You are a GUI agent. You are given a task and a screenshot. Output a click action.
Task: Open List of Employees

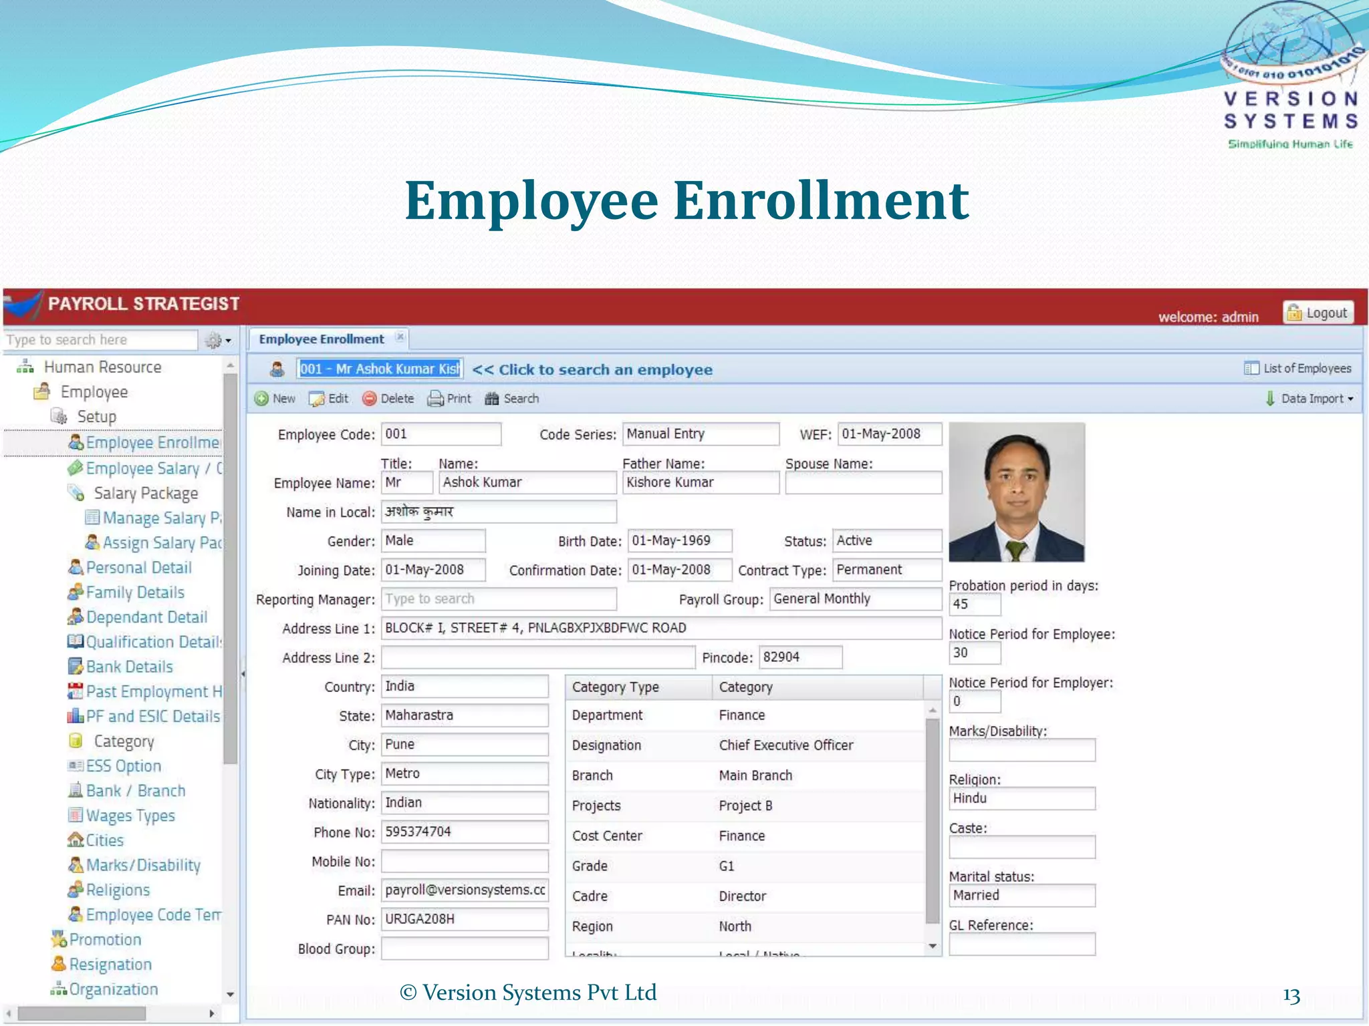pyautogui.click(x=1298, y=368)
